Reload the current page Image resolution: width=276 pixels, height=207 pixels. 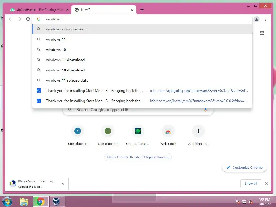28,19
